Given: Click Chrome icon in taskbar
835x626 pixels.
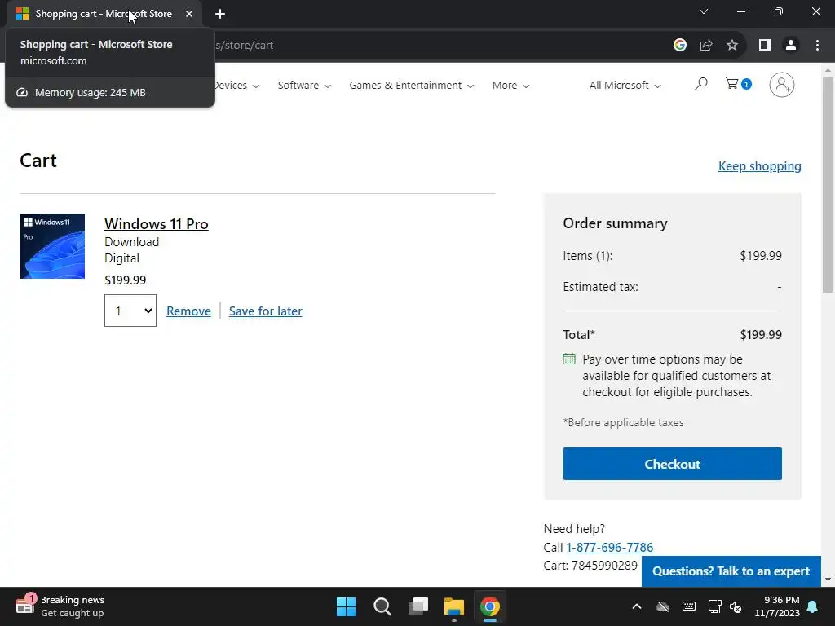Looking at the screenshot, I should click(x=490, y=606).
